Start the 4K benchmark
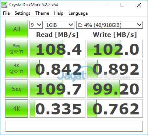The width and height of the screenshot is (148, 135). 17,109
